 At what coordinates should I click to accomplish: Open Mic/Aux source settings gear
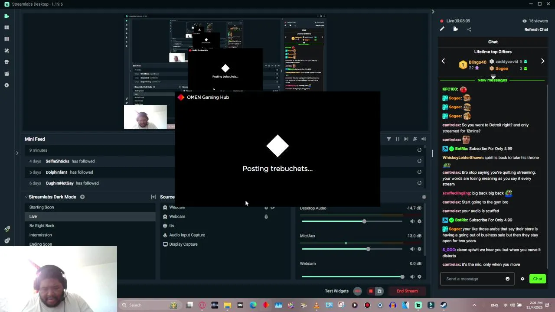click(419, 249)
